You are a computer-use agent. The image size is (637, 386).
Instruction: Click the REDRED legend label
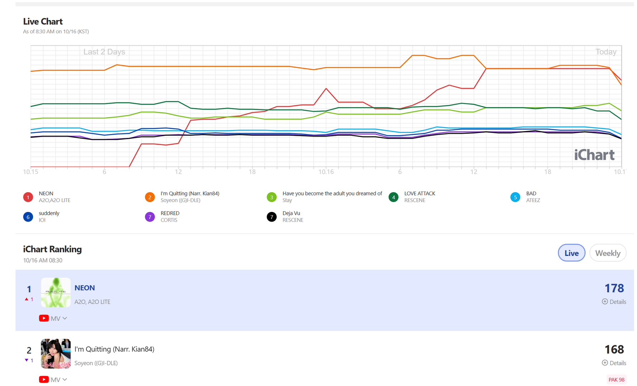[x=170, y=213]
